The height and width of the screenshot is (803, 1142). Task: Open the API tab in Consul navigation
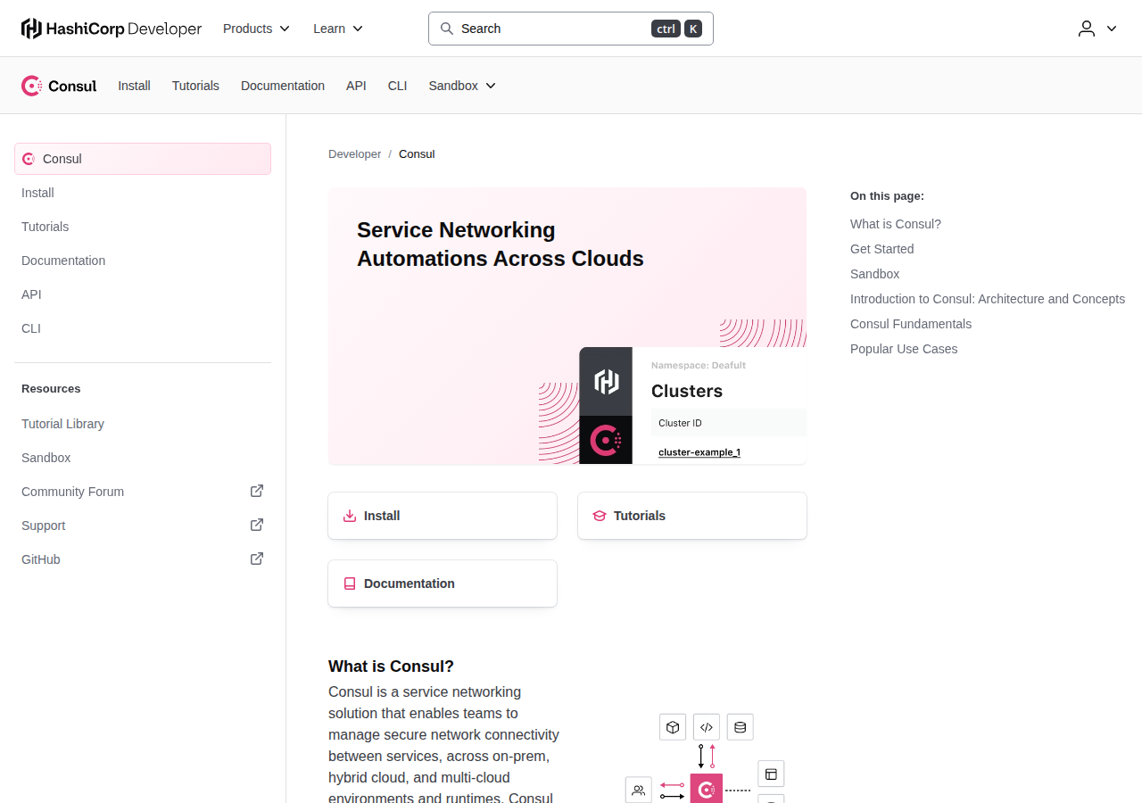[x=356, y=86]
